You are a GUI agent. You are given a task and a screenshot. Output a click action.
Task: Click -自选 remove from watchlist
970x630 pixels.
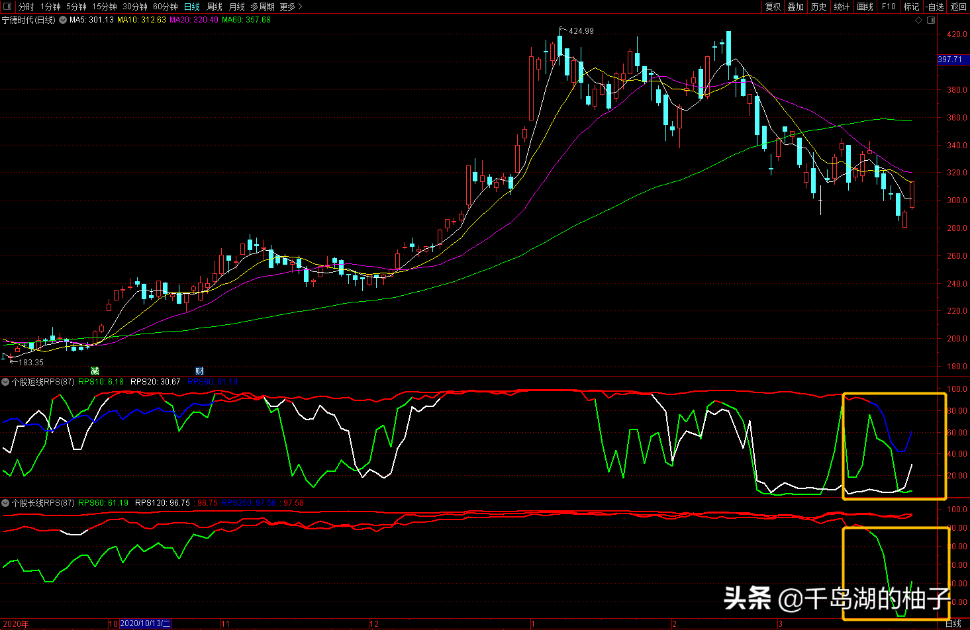[935, 7]
